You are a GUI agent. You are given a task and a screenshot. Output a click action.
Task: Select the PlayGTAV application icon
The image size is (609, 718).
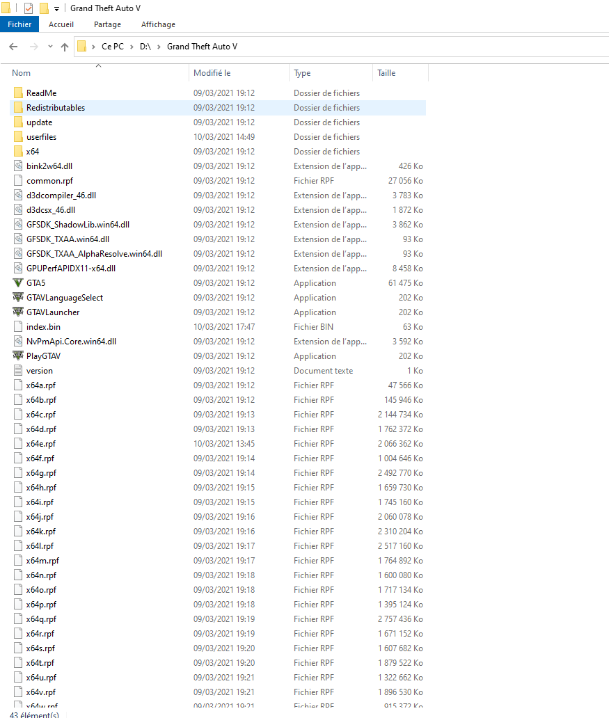coord(17,356)
